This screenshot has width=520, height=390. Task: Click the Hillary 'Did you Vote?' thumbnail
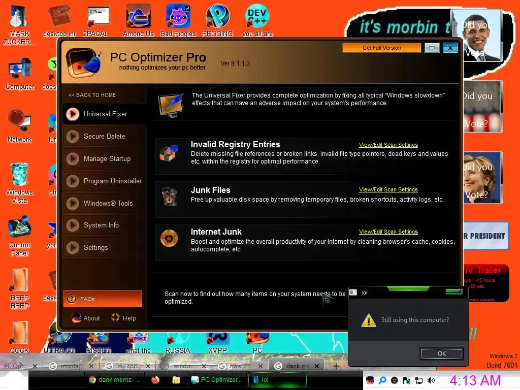pyautogui.click(x=482, y=178)
